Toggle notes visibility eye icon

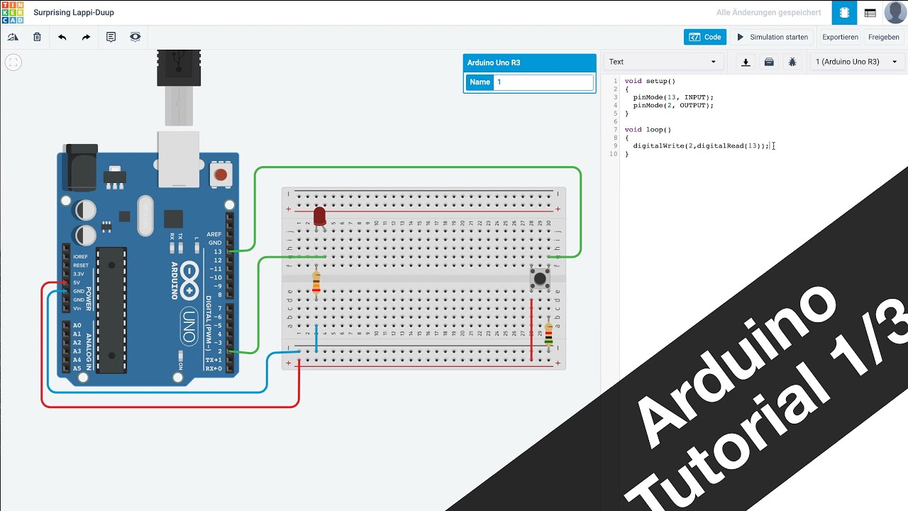click(x=135, y=37)
